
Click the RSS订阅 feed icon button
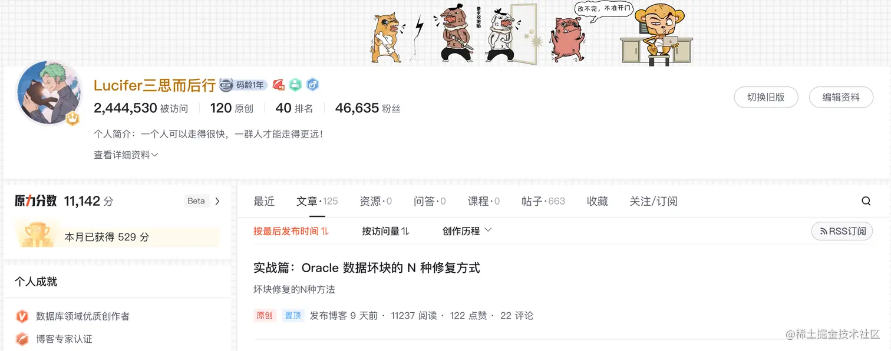841,231
